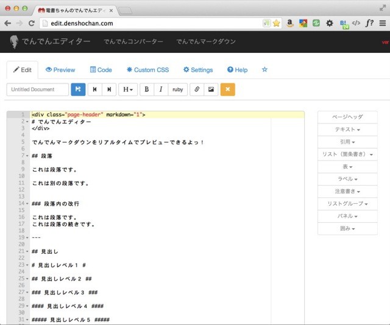Expand the 囲み dropdown
This screenshot has height=325, width=390.
pos(347,228)
